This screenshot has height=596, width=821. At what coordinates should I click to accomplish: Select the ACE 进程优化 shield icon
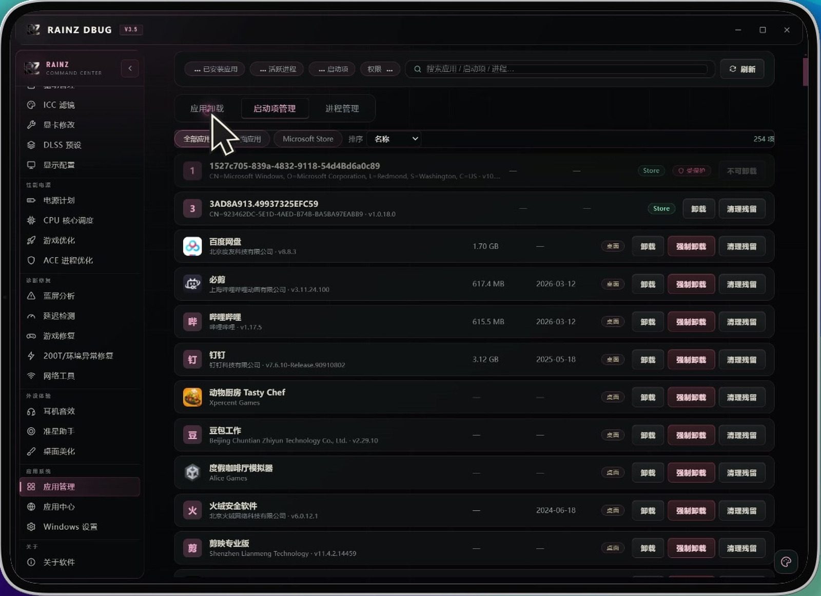(31, 260)
